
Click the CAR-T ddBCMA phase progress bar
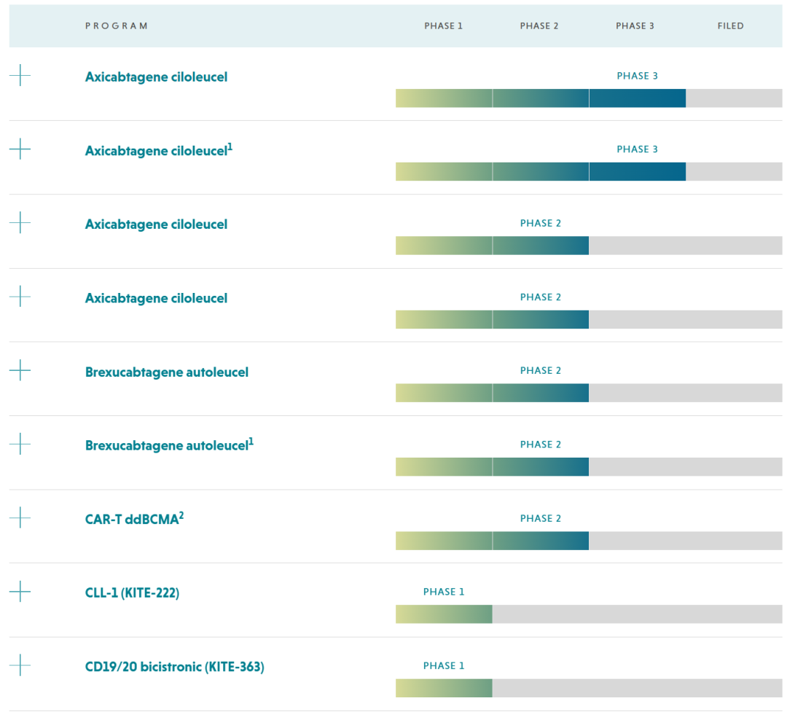pyautogui.click(x=588, y=541)
